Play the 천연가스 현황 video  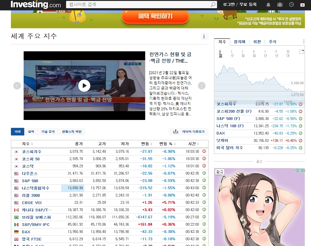(x=84, y=86)
